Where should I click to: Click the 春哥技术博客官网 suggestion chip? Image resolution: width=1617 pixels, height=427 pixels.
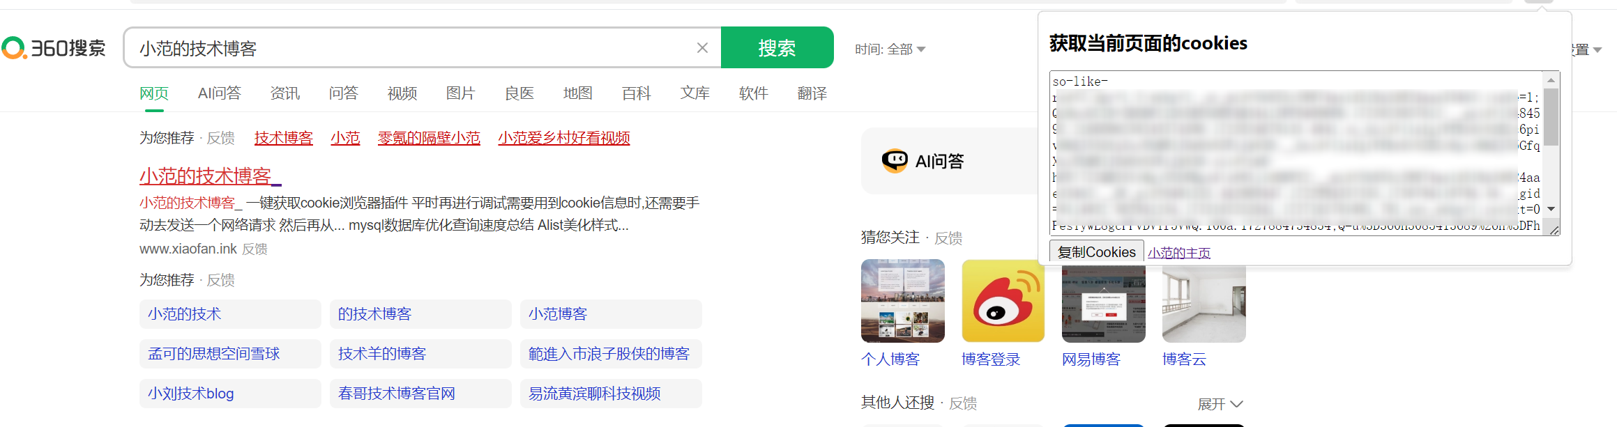click(x=420, y=394)
